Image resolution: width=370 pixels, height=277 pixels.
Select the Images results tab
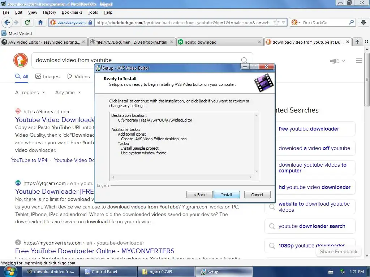point(47,76)
